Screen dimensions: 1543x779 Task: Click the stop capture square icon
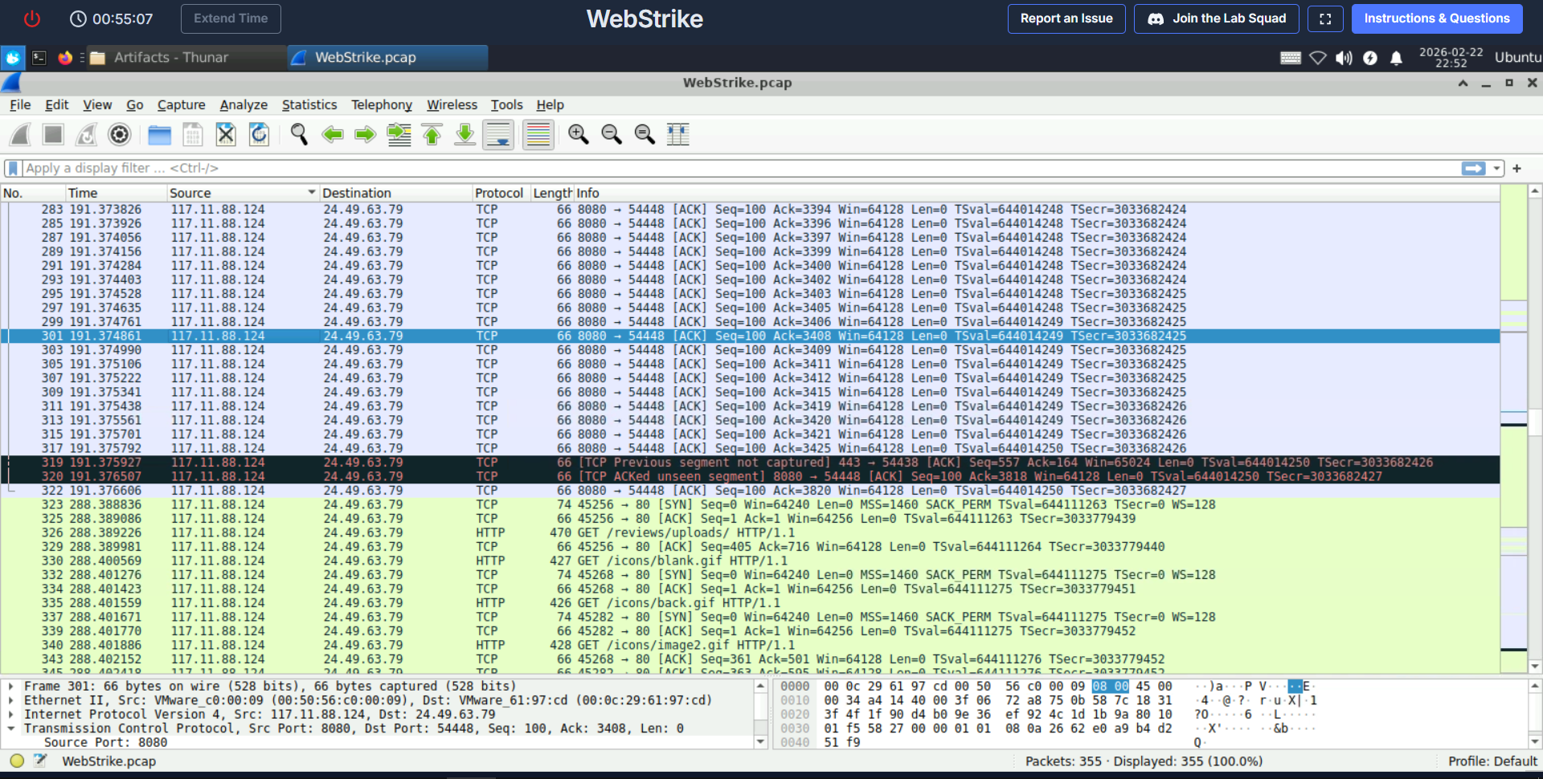53,135
